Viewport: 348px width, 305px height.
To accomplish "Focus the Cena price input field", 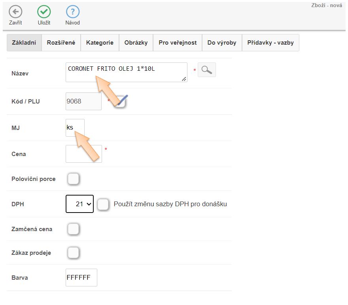I will 83,154.
